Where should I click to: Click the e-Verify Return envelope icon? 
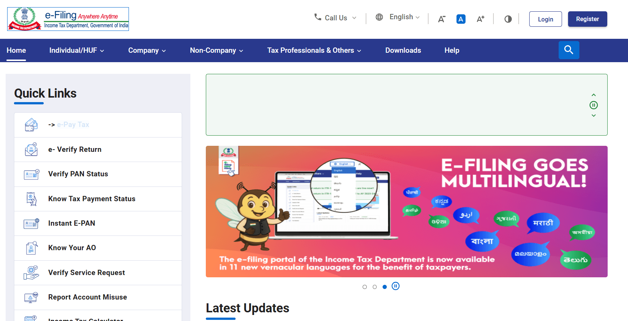[x=31, y=149]
